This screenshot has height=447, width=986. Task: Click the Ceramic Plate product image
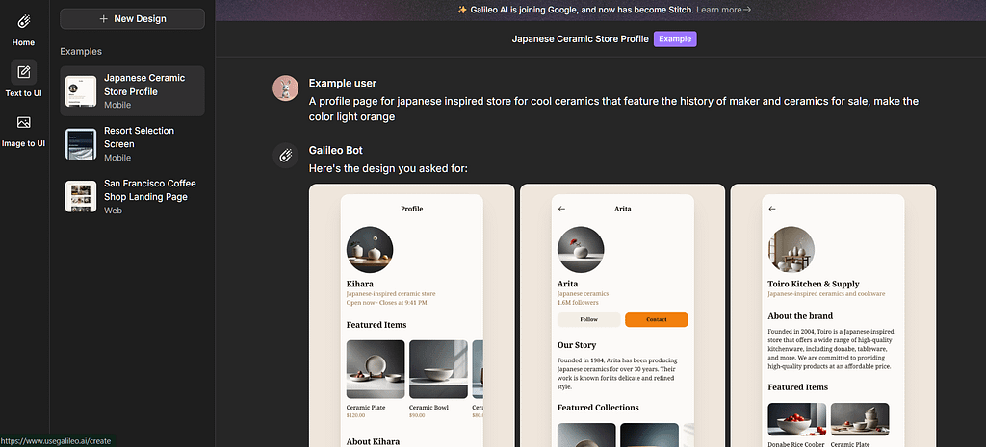pyautogui.click(x=375, y=369)
